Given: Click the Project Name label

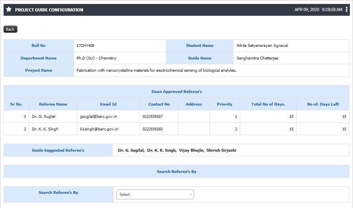Looking at the screenshot, I should click(39, 71).
